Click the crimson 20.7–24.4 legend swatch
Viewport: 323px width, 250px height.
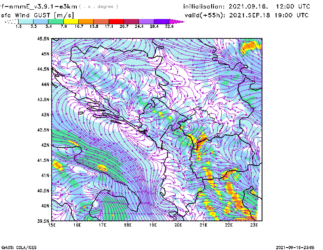pyautogui.click(x=131, y=21)
